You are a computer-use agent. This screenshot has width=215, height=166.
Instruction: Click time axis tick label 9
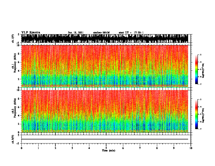174,148
